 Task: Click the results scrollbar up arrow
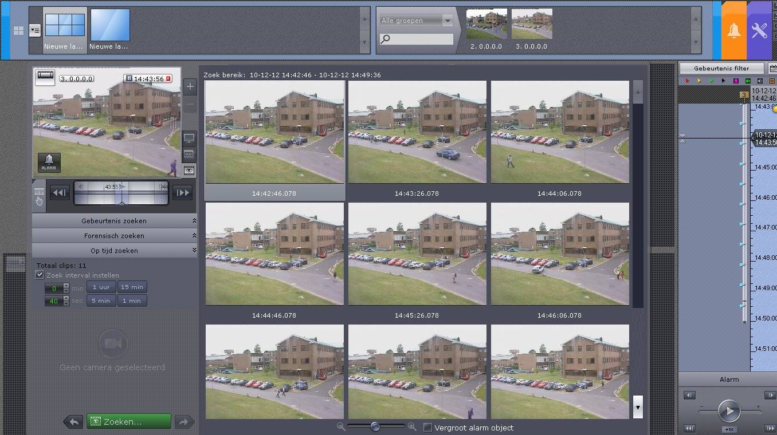click(638, 92)
